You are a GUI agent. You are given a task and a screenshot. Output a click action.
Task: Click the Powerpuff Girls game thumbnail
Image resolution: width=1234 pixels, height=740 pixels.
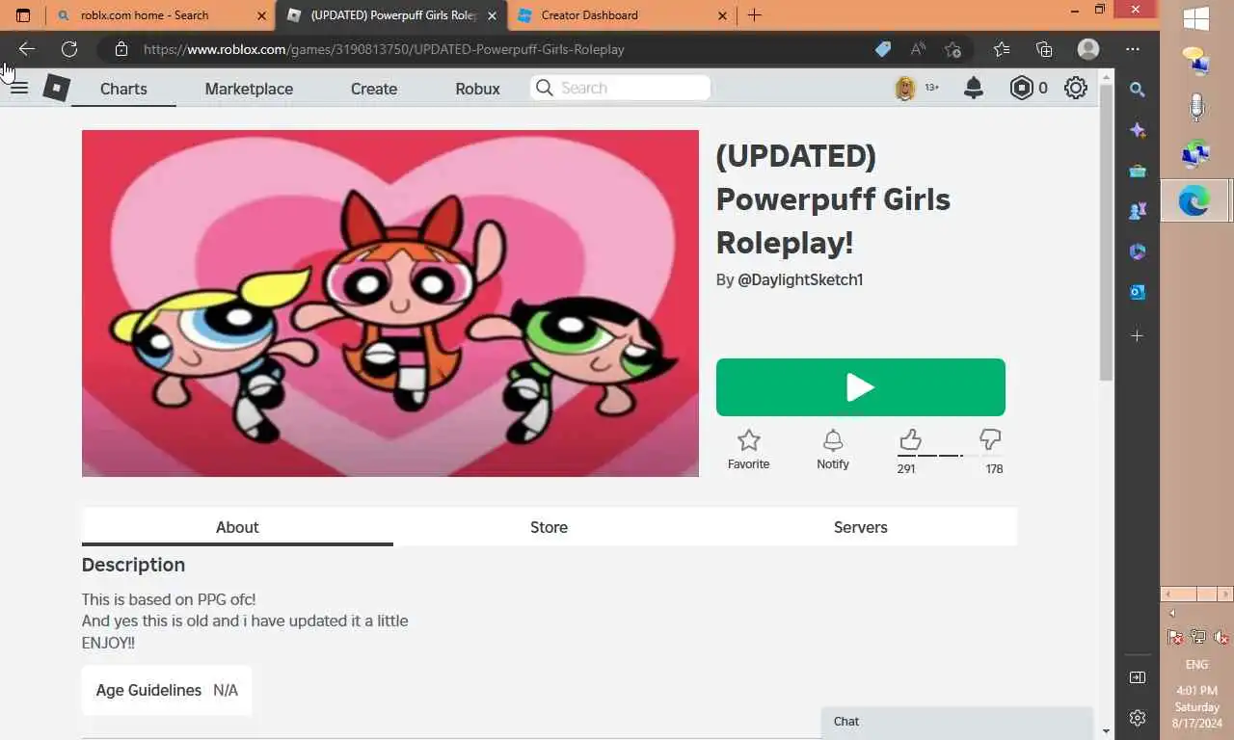pyautogui.click(x=390, y=304)
